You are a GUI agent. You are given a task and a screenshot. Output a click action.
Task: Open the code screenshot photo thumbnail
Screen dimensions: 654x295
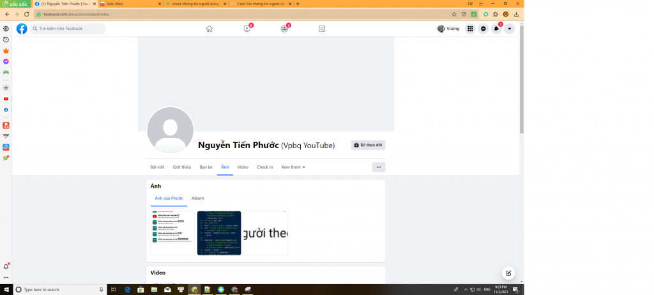(x=219, y=233)
